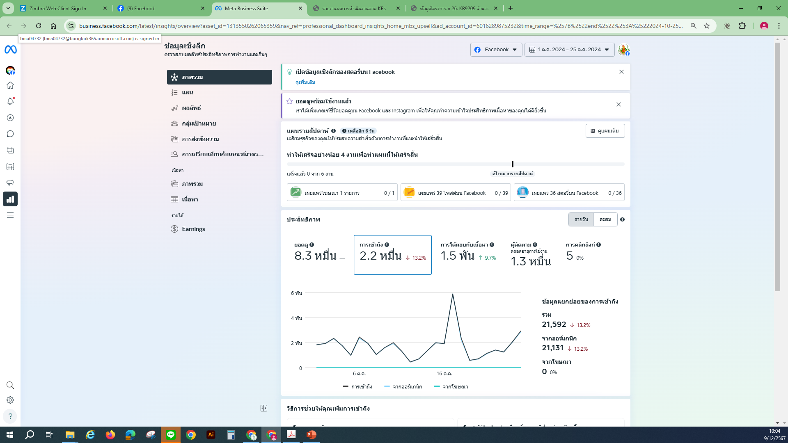Screen dimensions: 788x443
Task: Open กลุ่มเป้าหมาย in insights sidebar
Action: [x=220, y=123]
